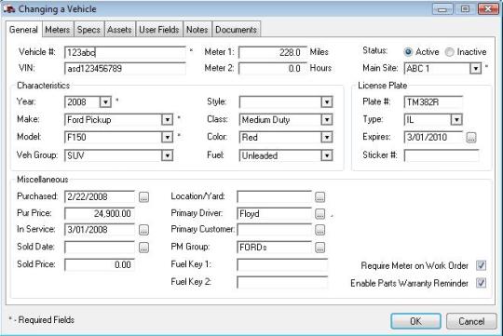
Task: View the Documents tab
Action: (x=236, y=30)
